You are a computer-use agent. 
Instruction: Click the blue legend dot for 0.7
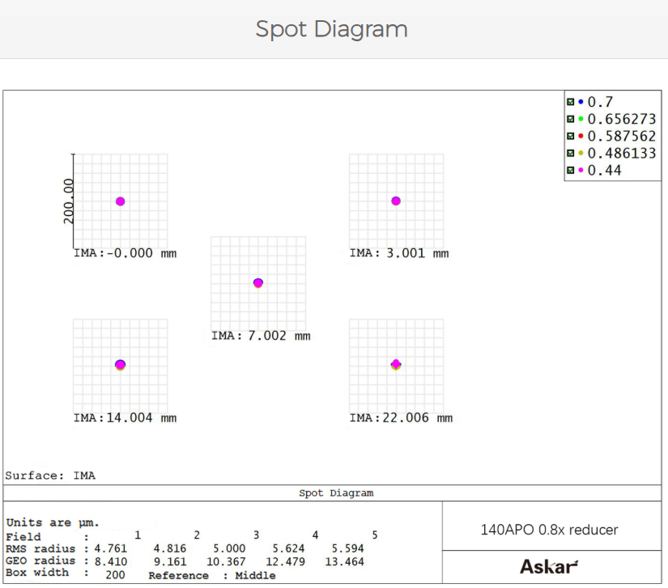click(581, 102)
